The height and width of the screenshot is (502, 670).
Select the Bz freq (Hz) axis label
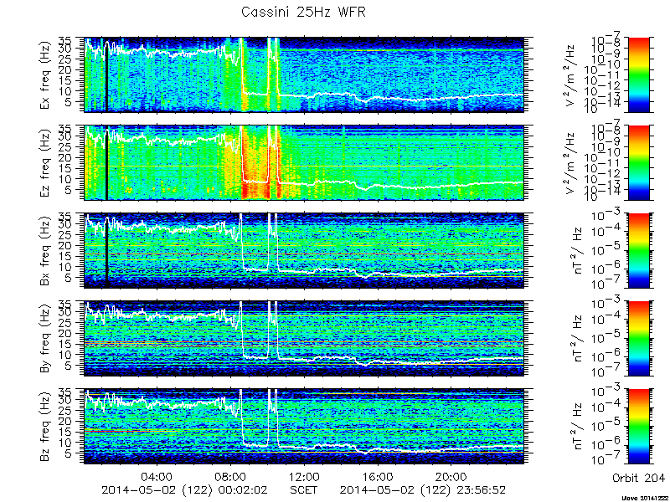coord(45,427)
